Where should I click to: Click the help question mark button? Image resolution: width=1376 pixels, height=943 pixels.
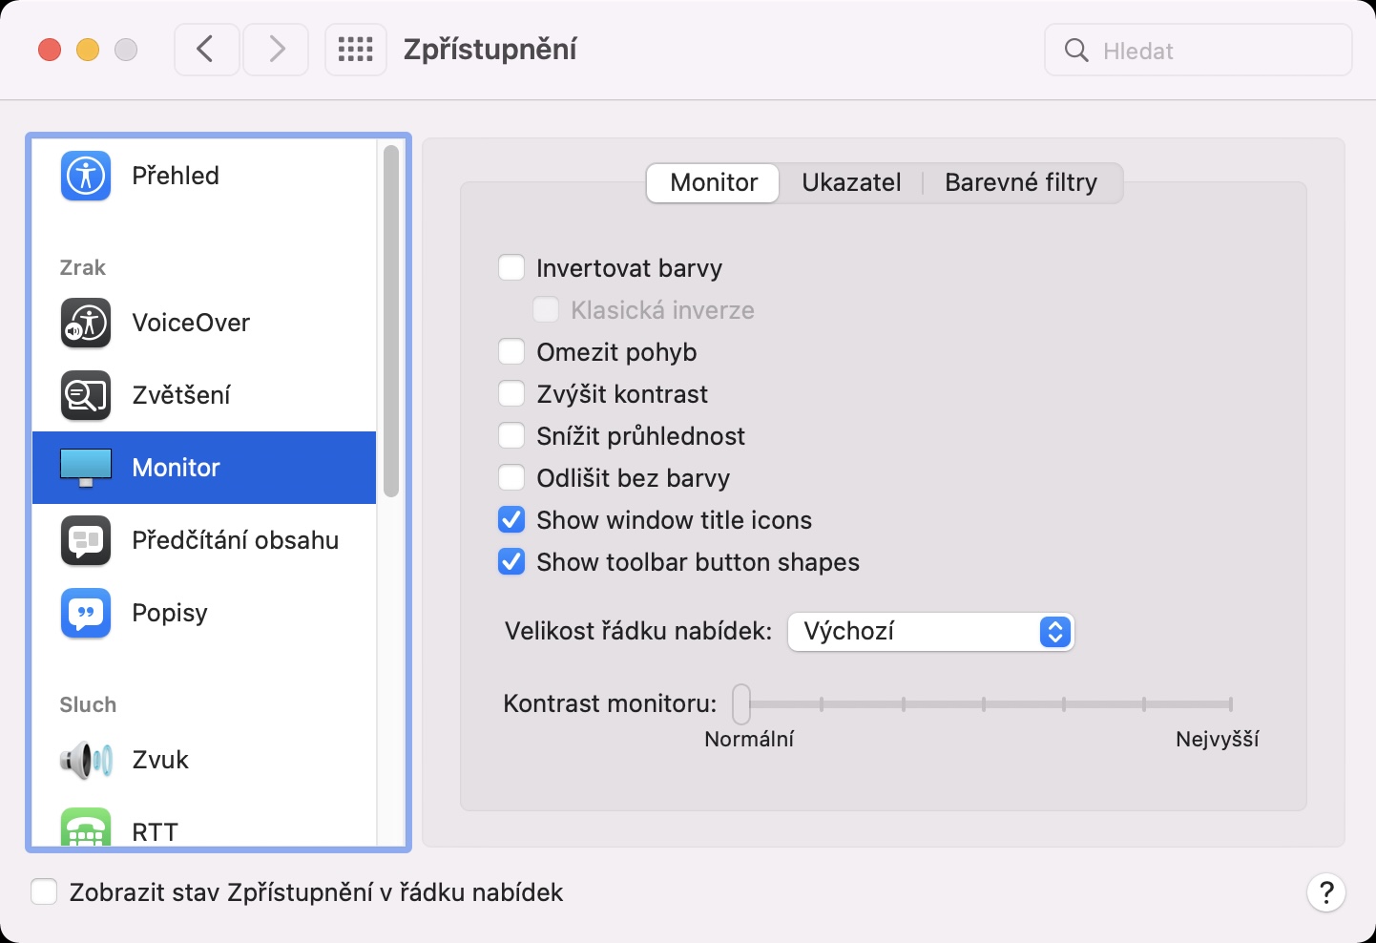point(1325,893)
